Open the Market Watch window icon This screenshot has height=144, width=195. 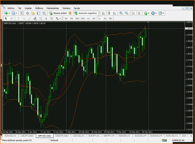(x=22, y=13)
